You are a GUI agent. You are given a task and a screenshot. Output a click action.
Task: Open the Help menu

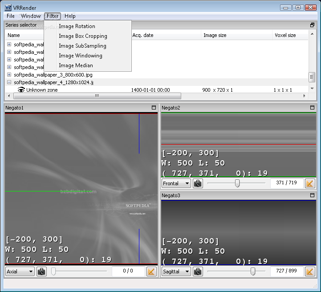[x=70, y=16]
